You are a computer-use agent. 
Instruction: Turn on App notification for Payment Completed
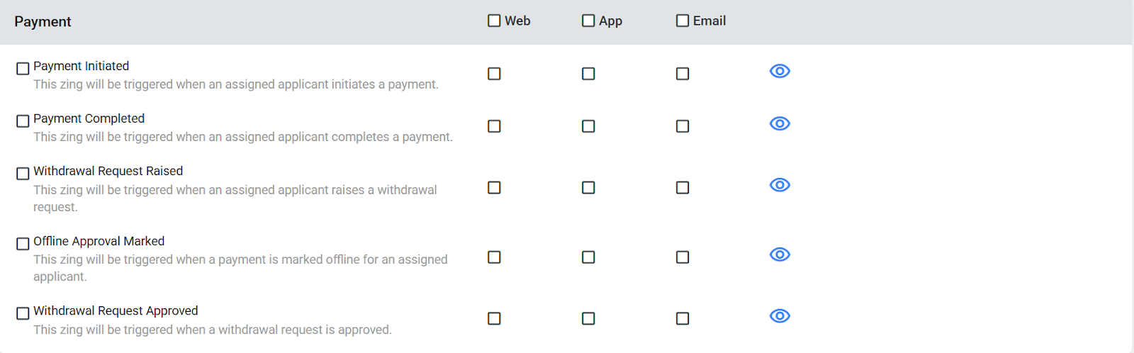coord(588,126)
